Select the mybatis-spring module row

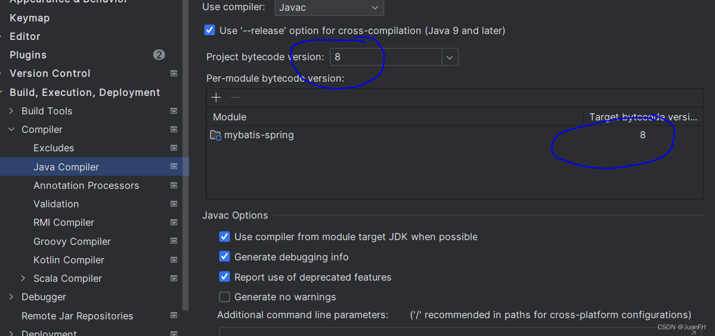[x=454, y=135]
